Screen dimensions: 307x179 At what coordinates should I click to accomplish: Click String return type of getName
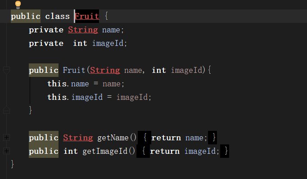[78, 138]
